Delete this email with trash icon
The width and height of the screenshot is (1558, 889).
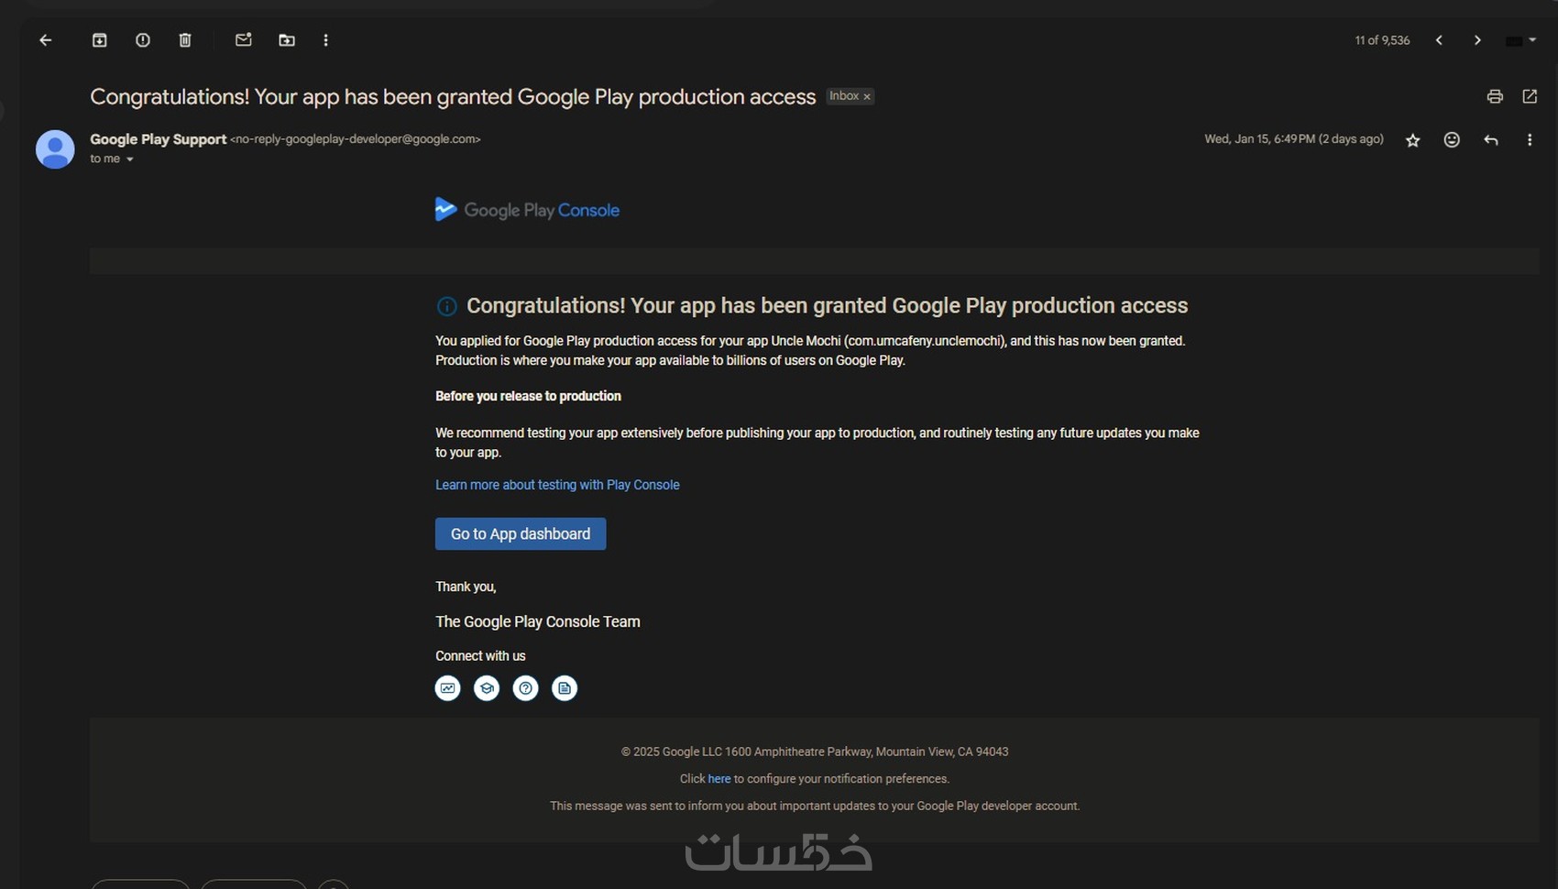(185, 40)
